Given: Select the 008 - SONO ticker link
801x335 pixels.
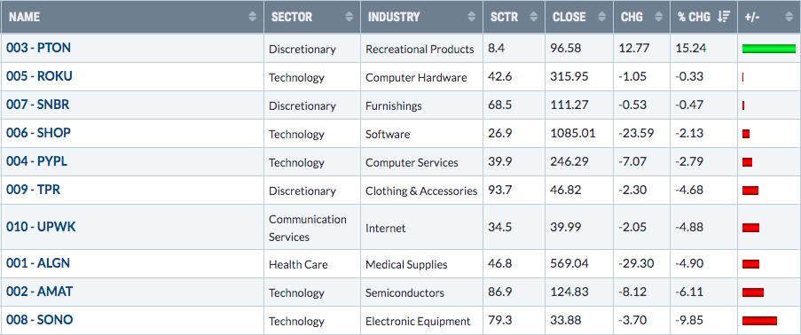Looking at the screenshot, I should pos(39,320).
